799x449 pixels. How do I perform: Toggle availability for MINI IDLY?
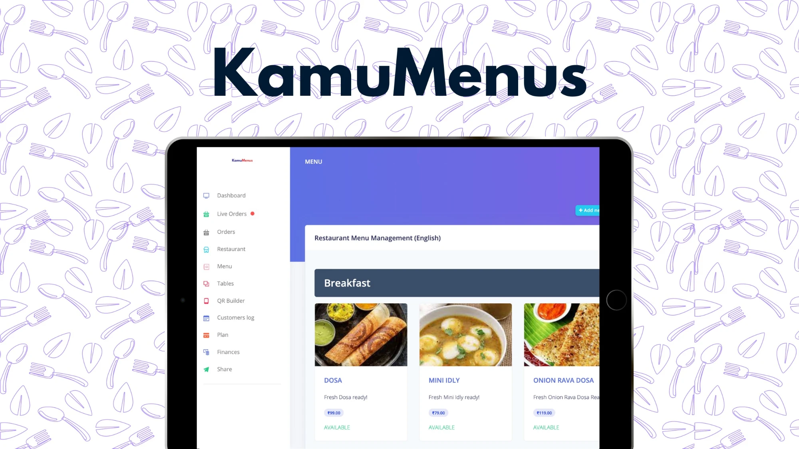point(442,427)
